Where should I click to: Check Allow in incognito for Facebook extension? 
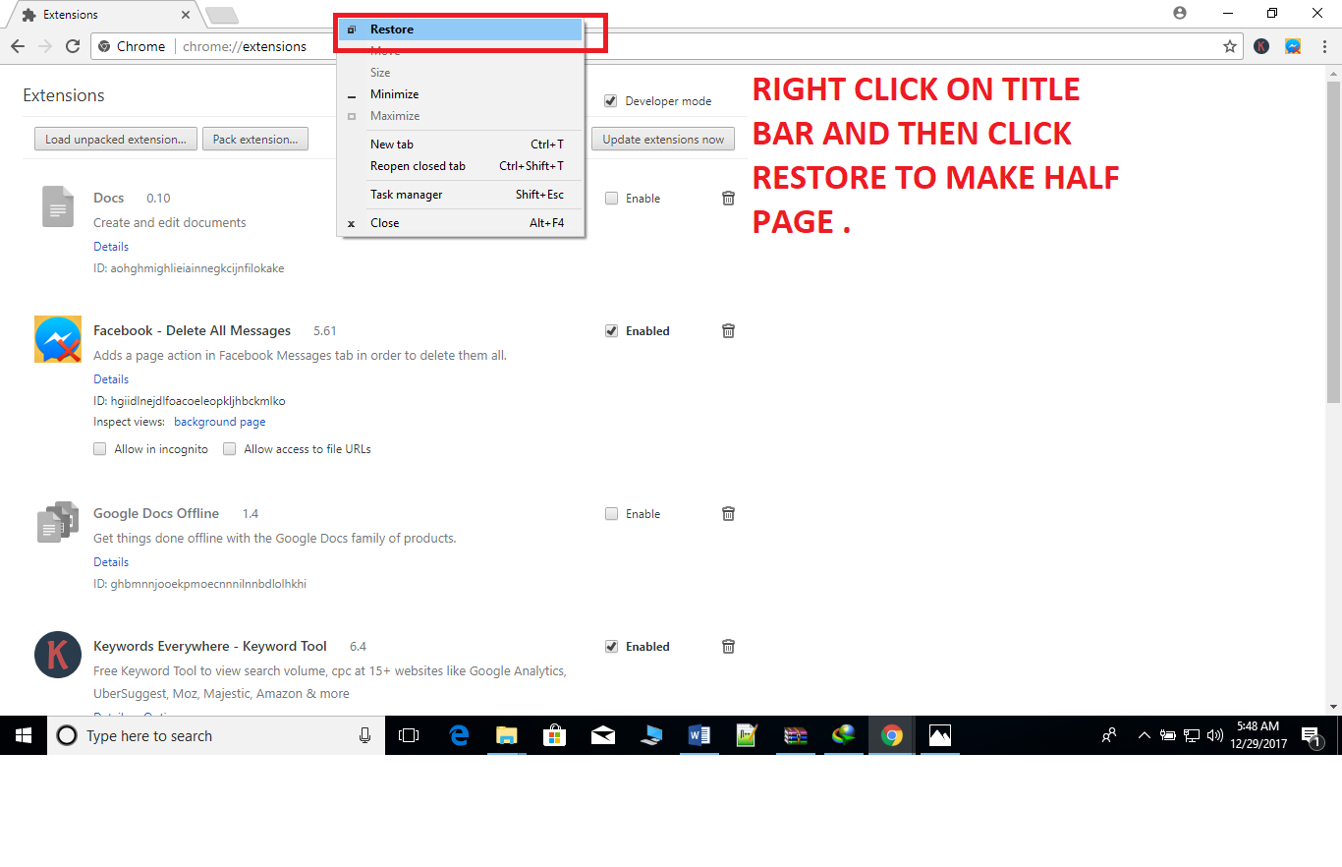(x=99, y=448)
